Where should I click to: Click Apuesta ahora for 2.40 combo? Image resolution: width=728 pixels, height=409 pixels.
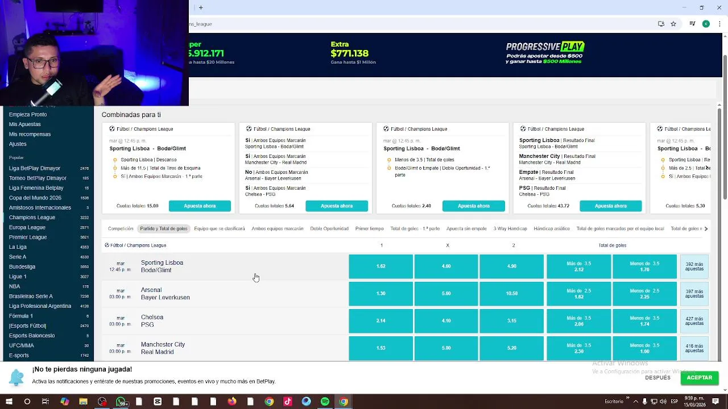474,206
